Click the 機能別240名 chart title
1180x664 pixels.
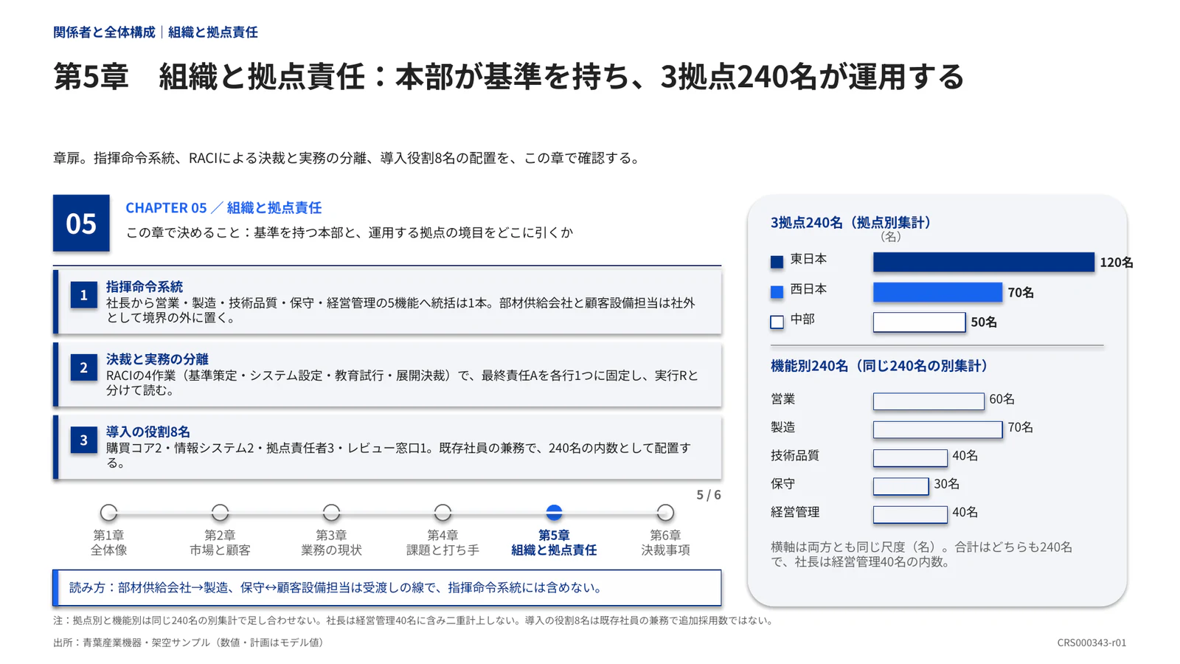tap(881, 366)
